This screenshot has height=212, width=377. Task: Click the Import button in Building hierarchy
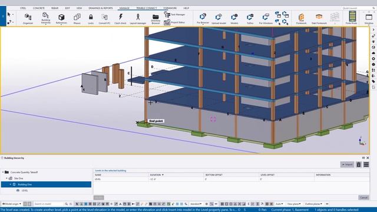click(x=347, y=164)
